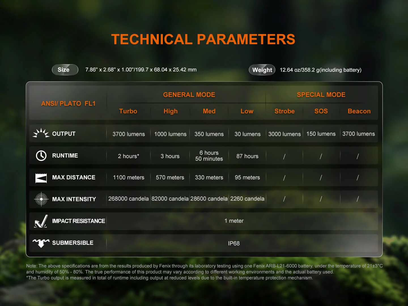Screen dimensions: 408x306
Task: Click the sun-shaped OUTPUT icon
Action: tap(41, 133)
